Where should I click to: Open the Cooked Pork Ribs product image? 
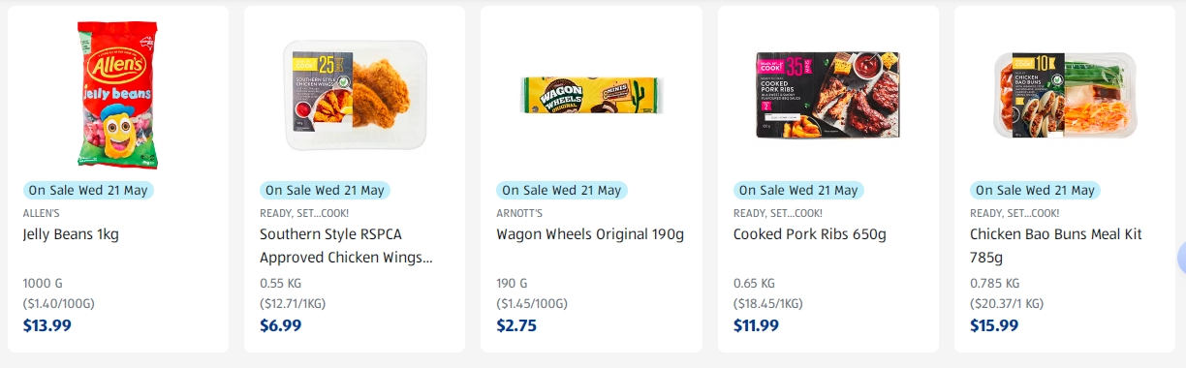coord(828,95)
